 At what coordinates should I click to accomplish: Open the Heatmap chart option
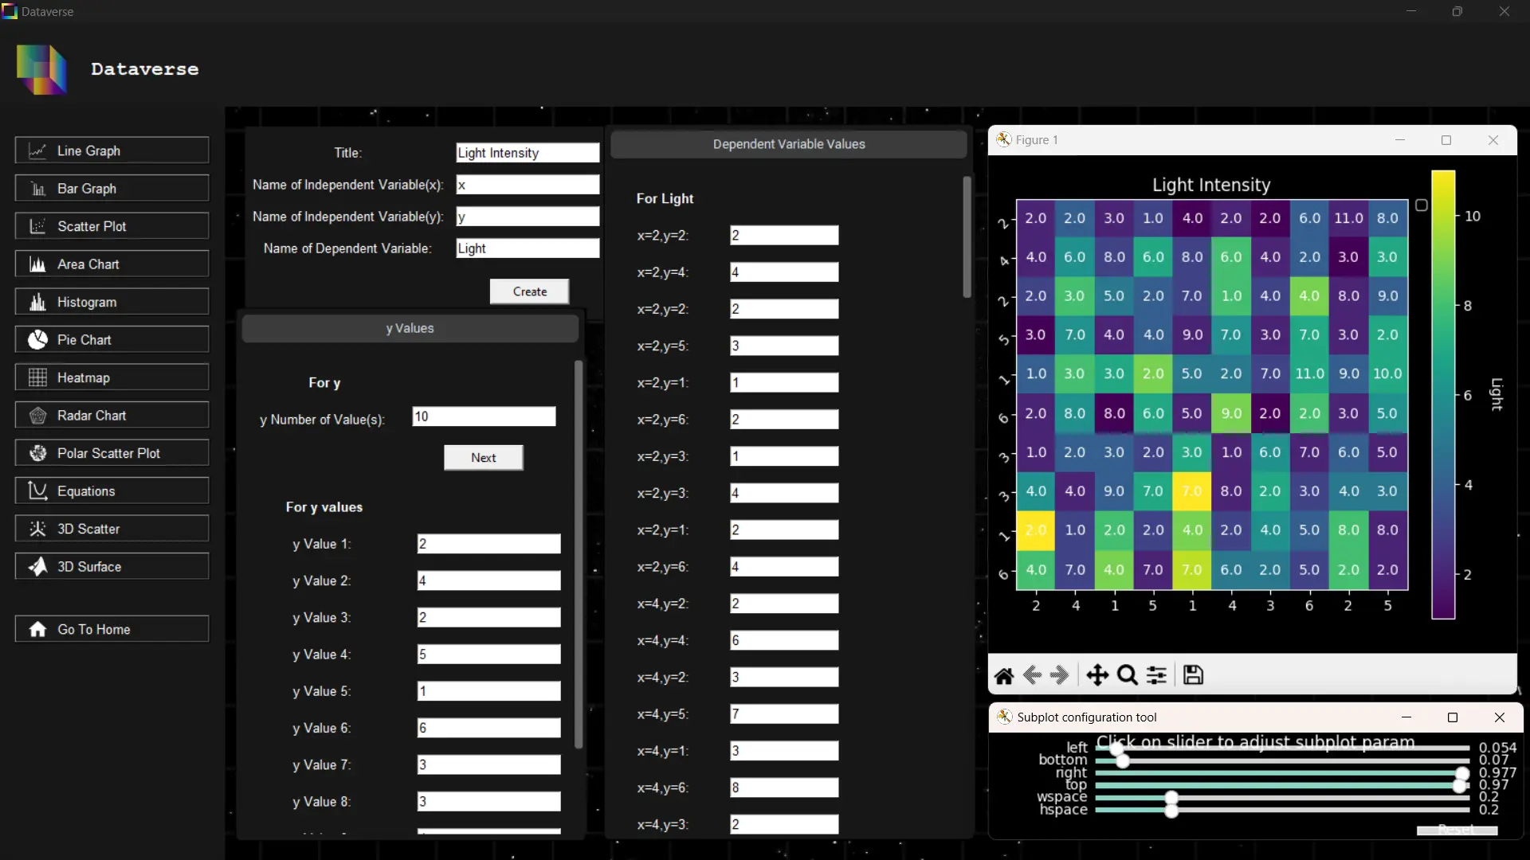[x=112, y=377]
